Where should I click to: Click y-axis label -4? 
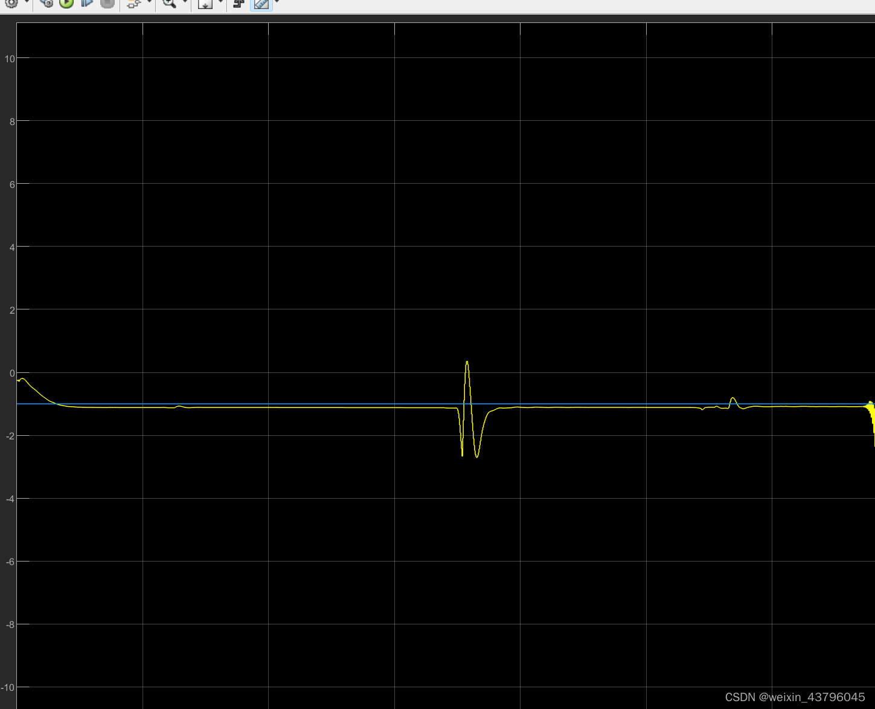click(10, 499)
